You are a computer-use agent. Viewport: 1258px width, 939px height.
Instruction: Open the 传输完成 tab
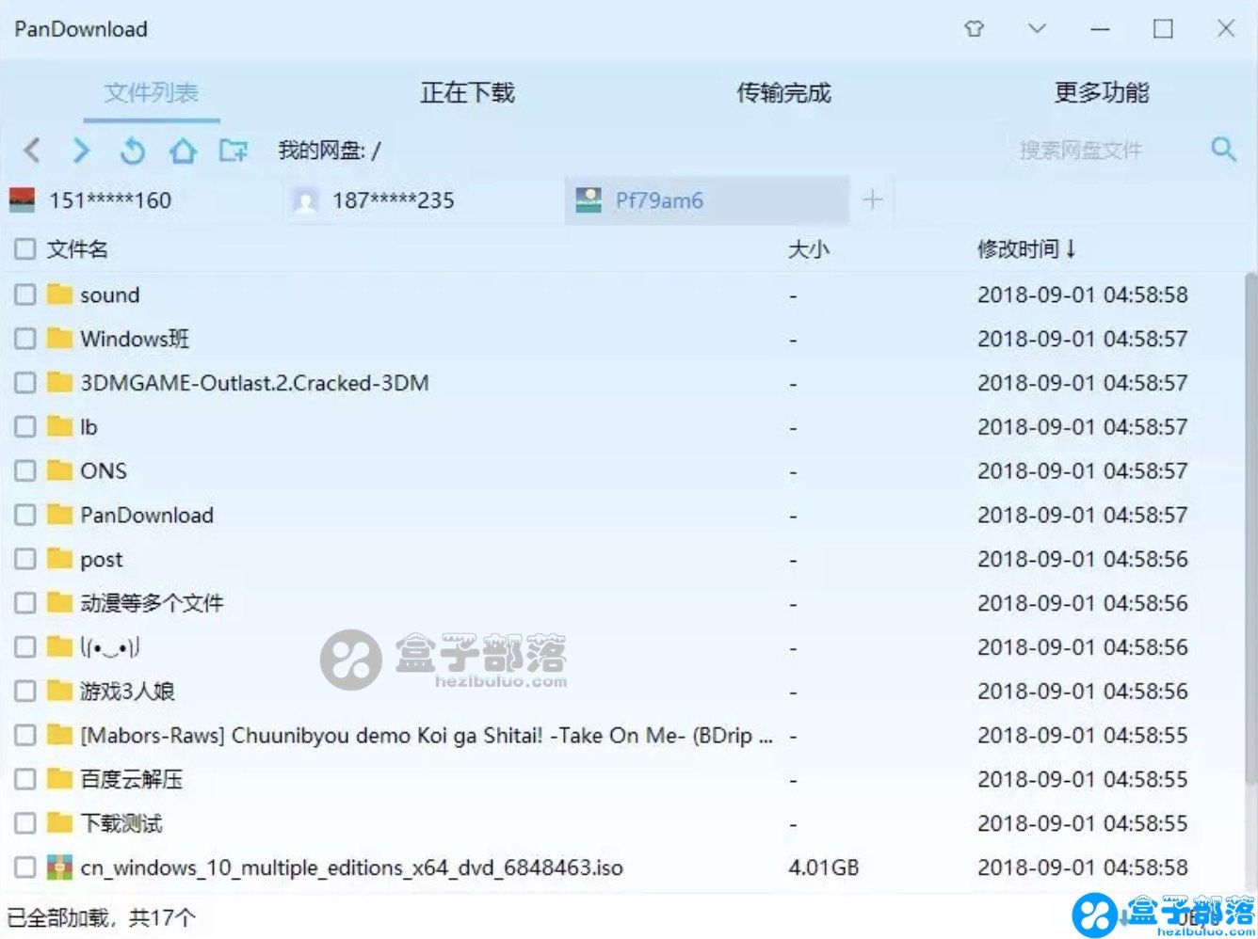pyautogui.click(x=783, y=92)
